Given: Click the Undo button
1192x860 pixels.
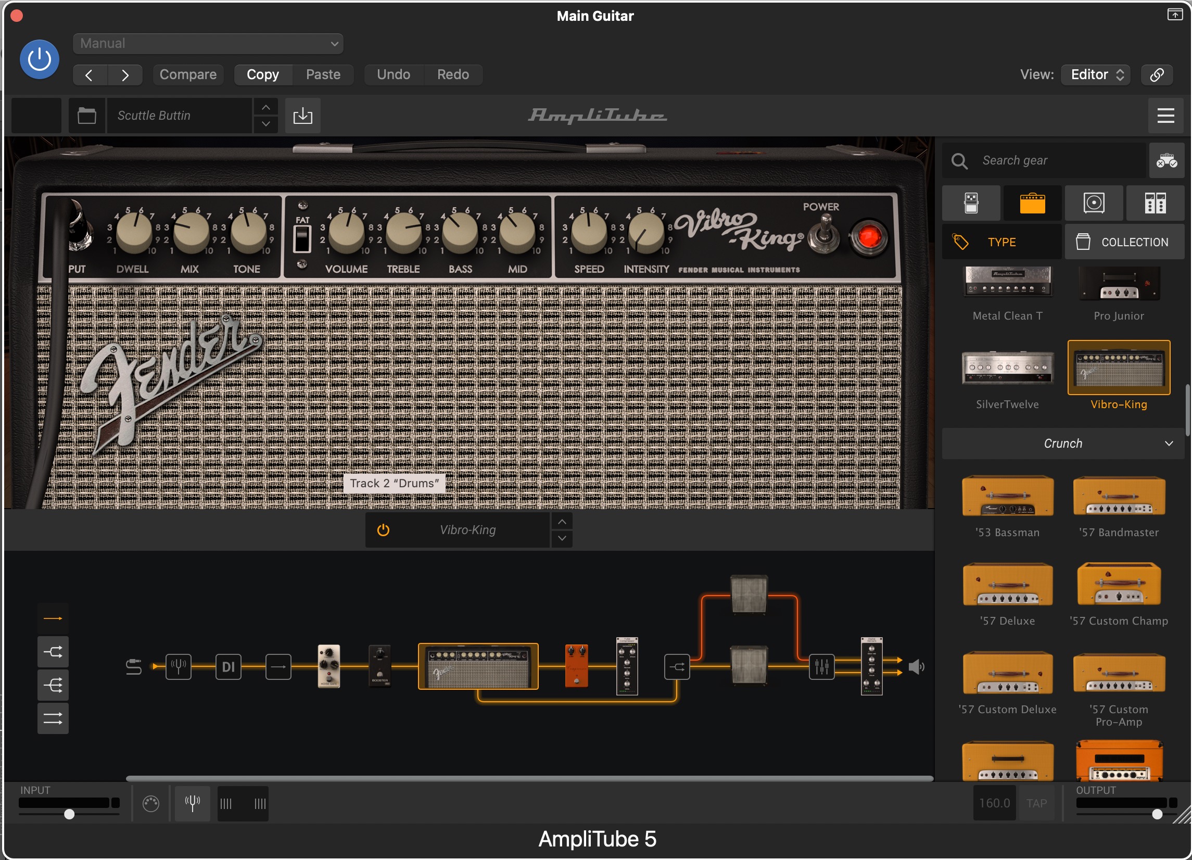Looking at the screenshot, I should coord(394,74).
